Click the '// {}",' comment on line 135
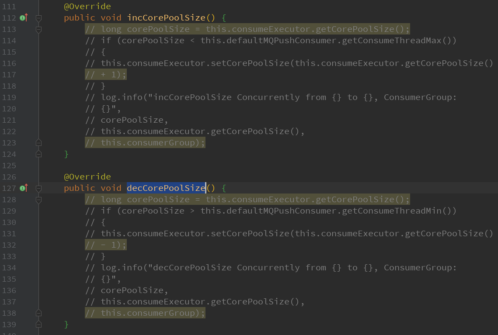The height and width of the screenshot is (335, 498). 103,279
